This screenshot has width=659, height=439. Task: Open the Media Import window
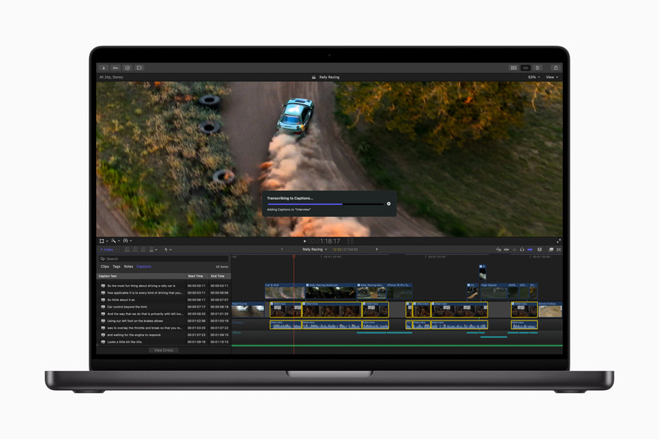104,67
